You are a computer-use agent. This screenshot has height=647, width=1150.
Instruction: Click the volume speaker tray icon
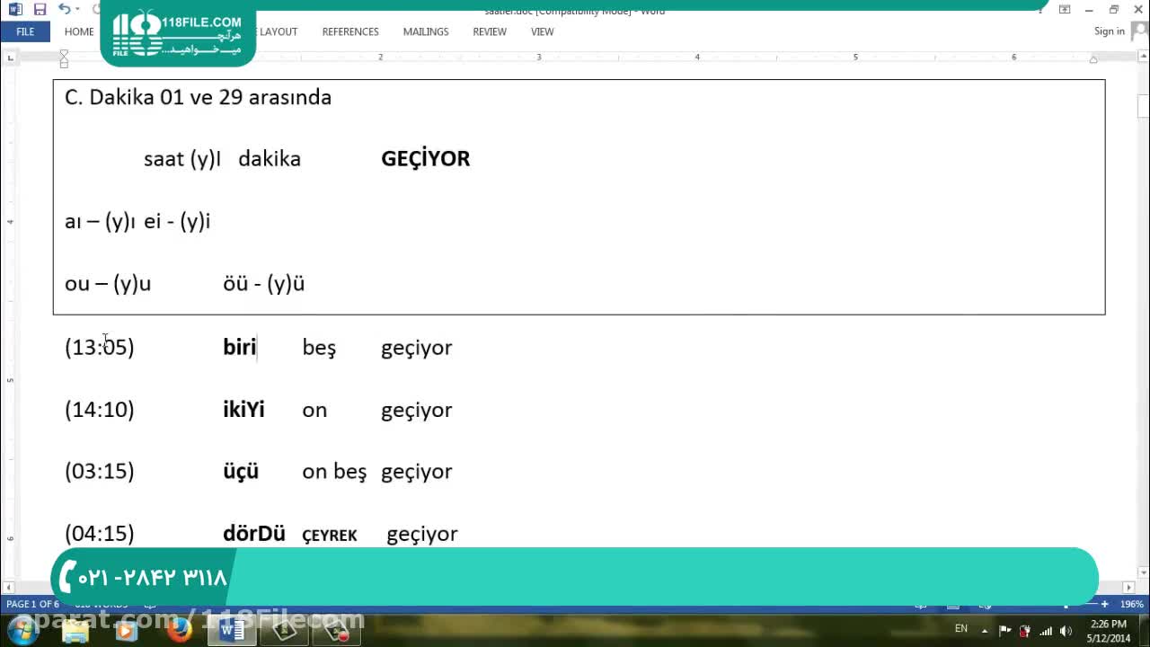tap(1066, 630)
